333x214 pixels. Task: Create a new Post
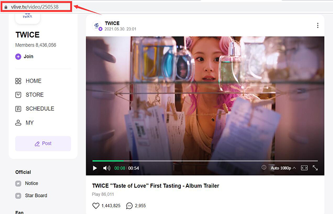(x=43, y=144)
